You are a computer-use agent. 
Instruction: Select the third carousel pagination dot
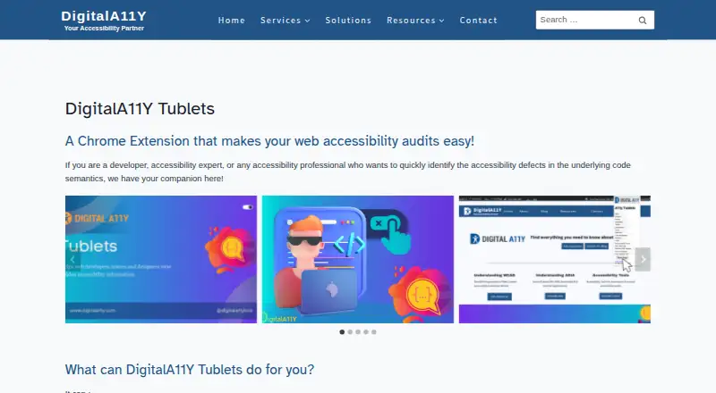(x=358, y=332)
